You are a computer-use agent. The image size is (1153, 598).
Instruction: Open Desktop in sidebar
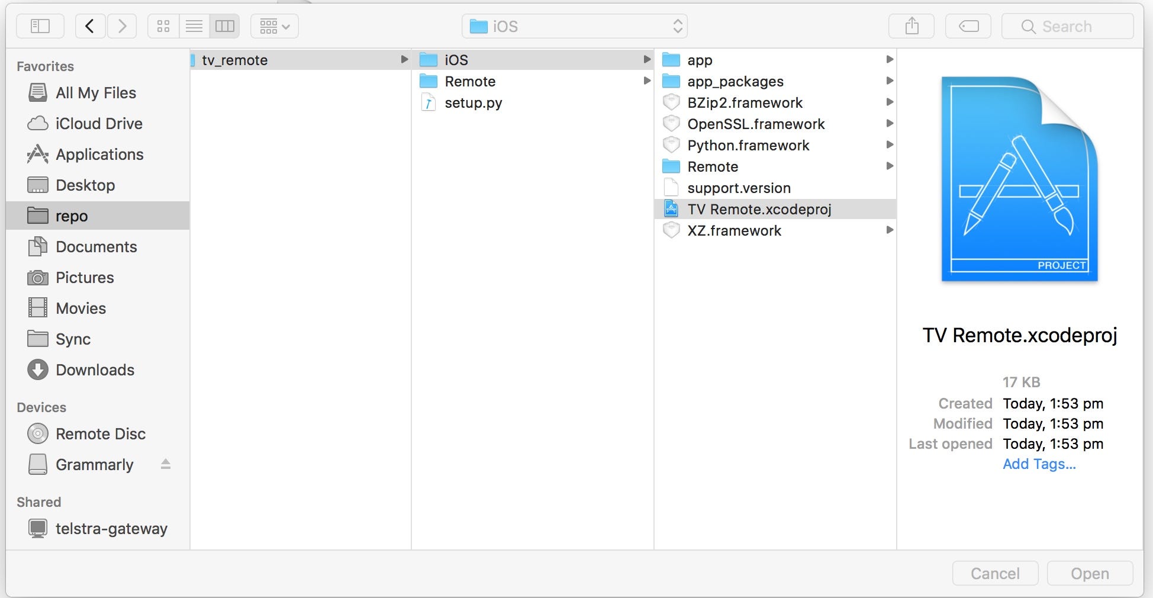(x=98, y=185)
